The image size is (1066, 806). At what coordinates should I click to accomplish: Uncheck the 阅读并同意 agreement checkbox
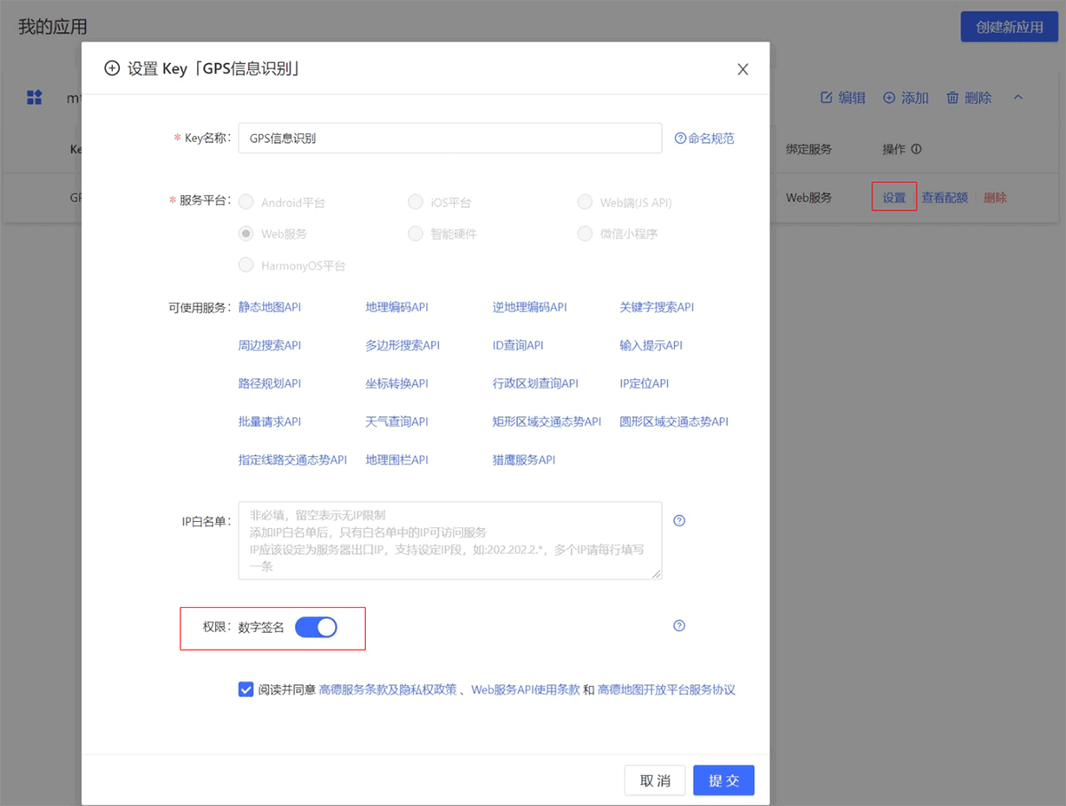[246, 690]
